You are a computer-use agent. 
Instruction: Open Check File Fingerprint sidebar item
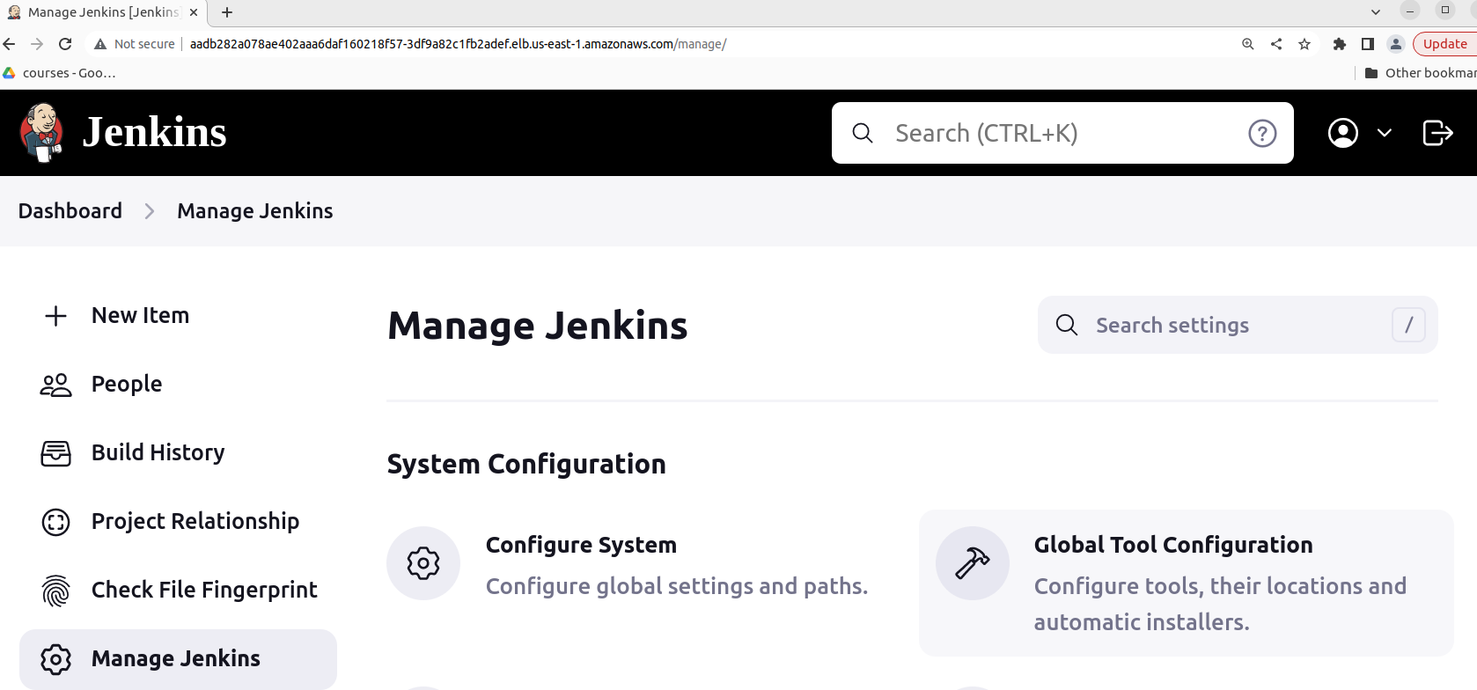click(x=178, y=590)
